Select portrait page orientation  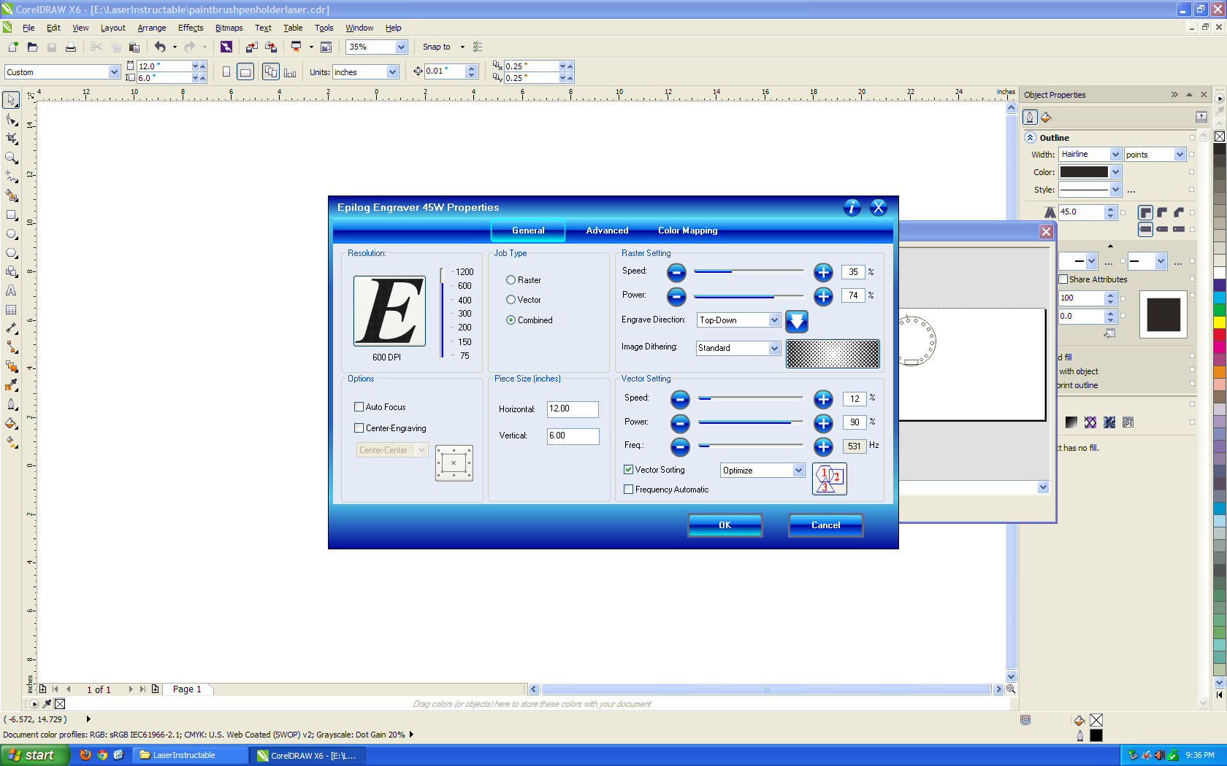tap(226, 71)
